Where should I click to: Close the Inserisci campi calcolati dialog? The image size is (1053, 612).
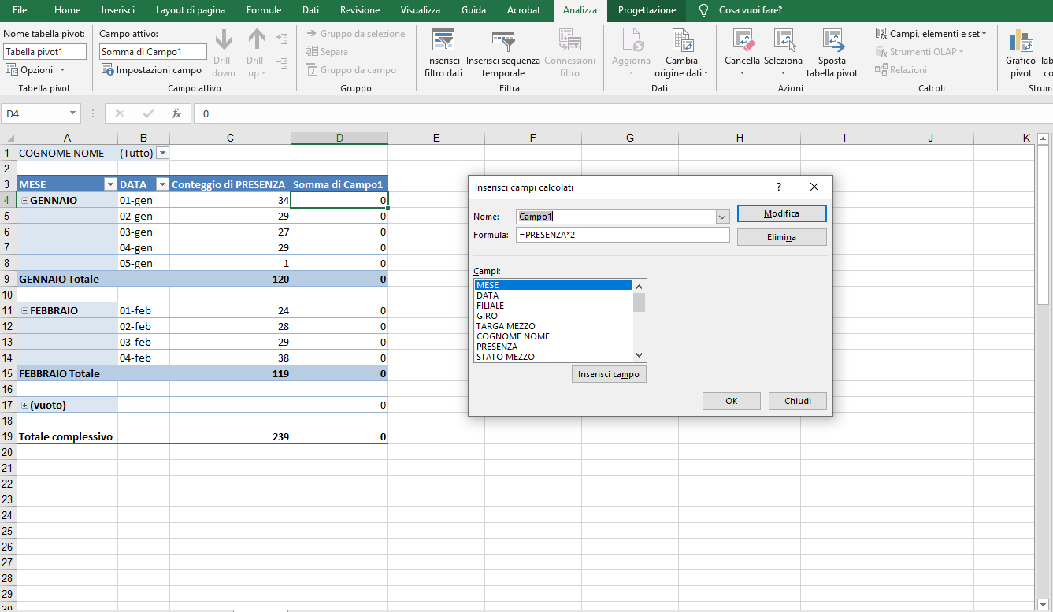[x=814, y=187]
